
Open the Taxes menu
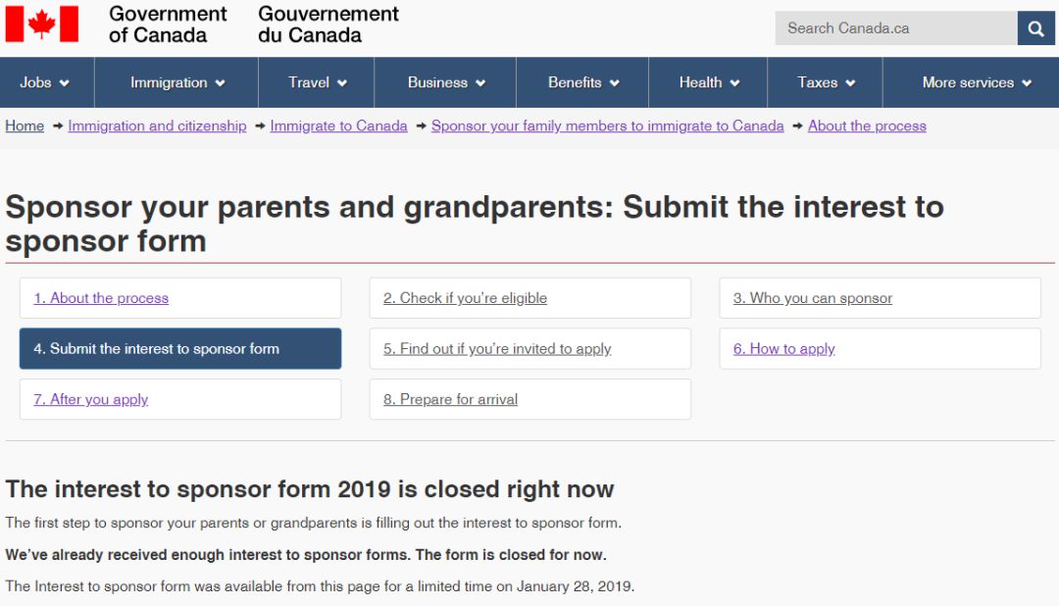[826, 82]
